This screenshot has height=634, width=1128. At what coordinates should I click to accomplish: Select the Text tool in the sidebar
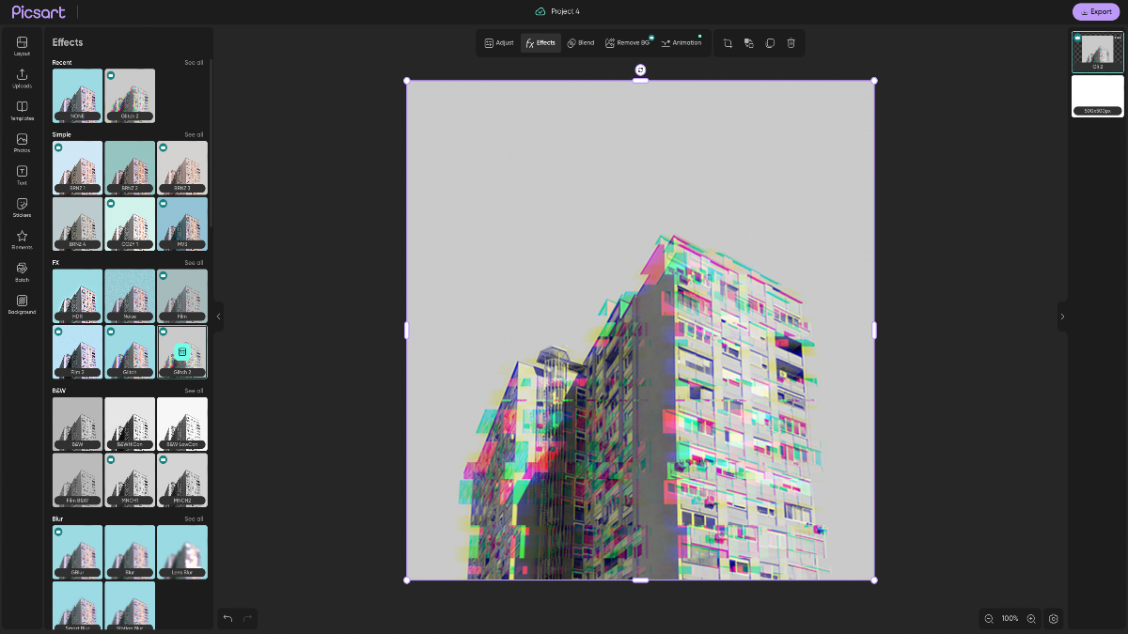[21, 176]
